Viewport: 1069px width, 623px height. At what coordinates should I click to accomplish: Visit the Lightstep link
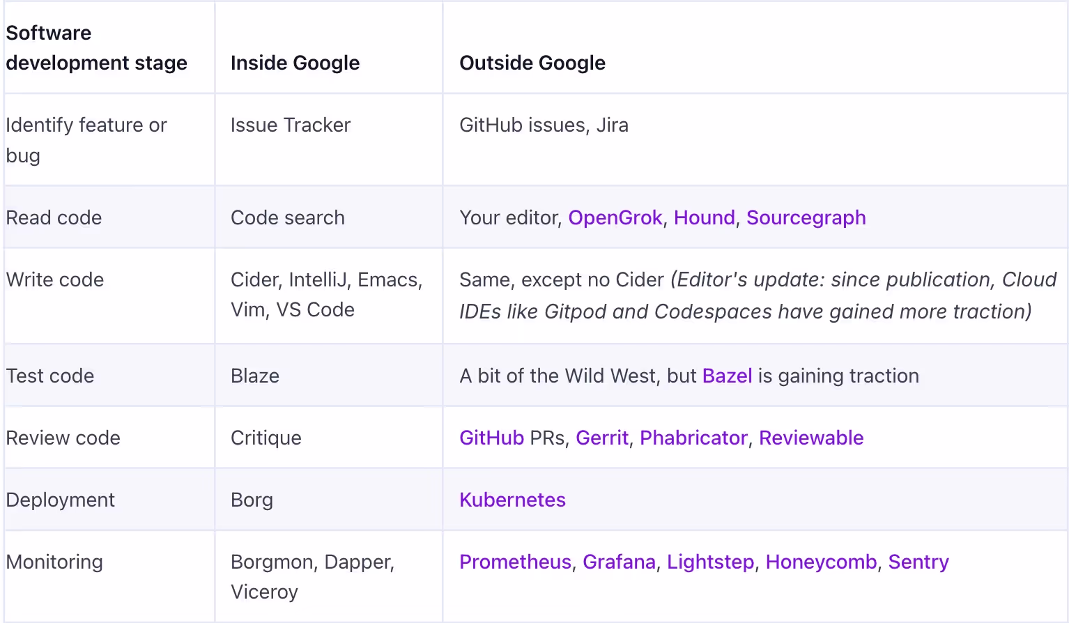click(x=710, y=562)
